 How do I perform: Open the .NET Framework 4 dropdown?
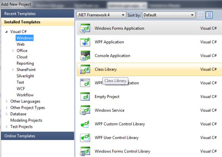[x=101, y=15]
